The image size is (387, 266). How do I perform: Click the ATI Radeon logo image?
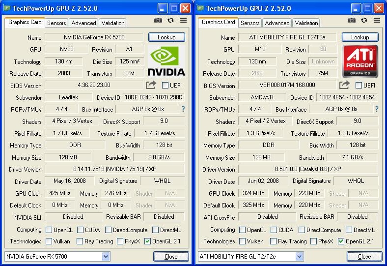coord(360,61)
